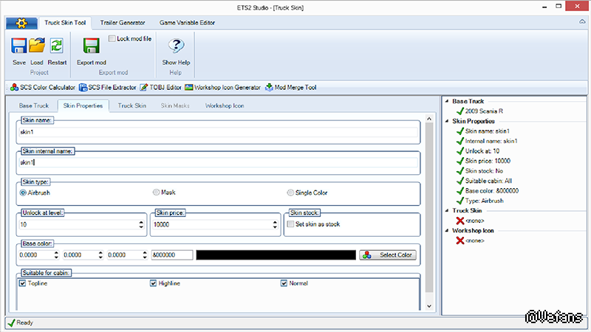Click the Save project icon
The image size is (591, 332).
[19, 47]
